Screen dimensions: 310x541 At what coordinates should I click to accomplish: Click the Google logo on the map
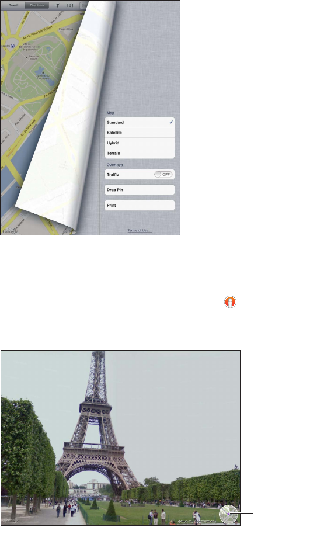pyautogui.click(x=10, y=231)
